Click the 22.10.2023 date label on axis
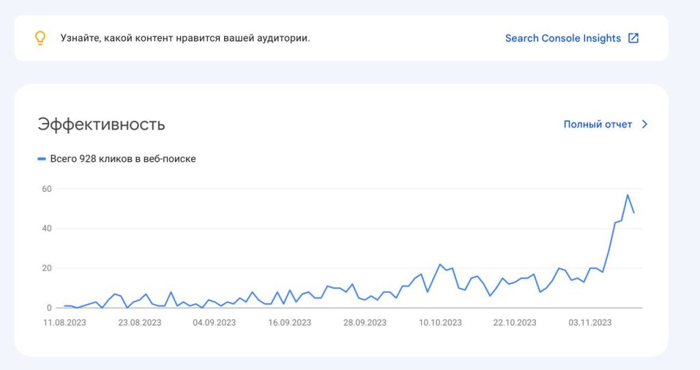 pyautogui.click(x=515, y=323)
